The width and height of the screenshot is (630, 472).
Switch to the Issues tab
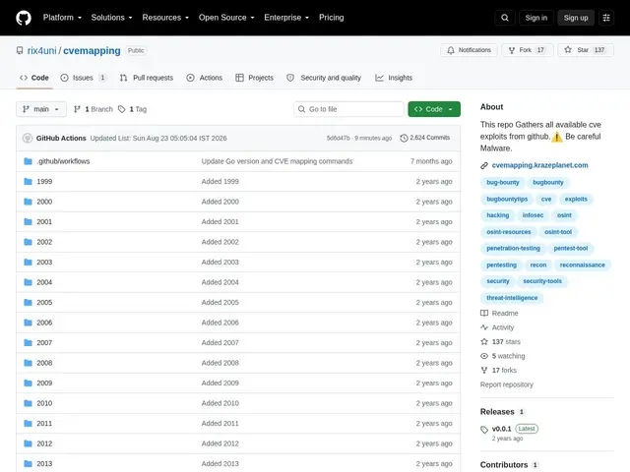pyautogui.click(x=83, y=78)
